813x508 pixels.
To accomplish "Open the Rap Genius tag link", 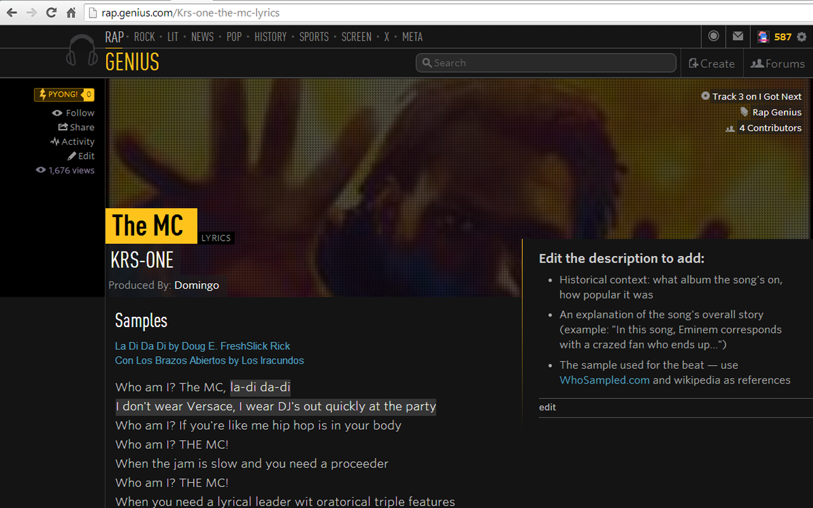I will (x=777, y=112).
